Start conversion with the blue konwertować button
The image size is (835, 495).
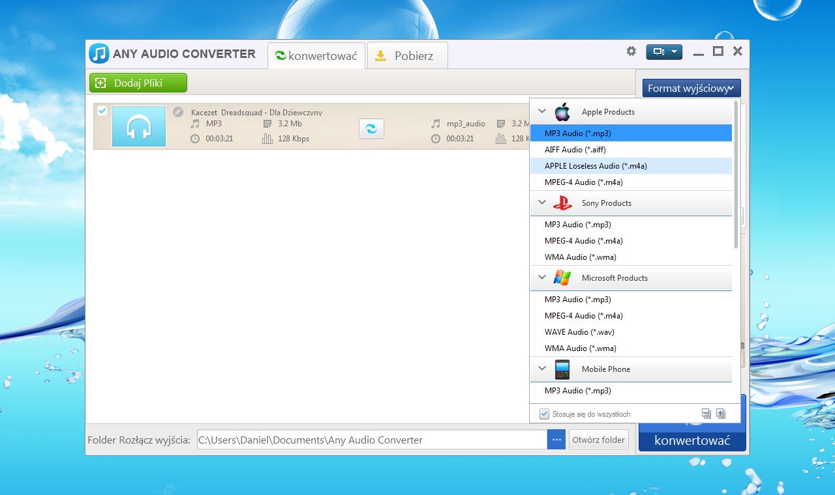click(692, 440)
